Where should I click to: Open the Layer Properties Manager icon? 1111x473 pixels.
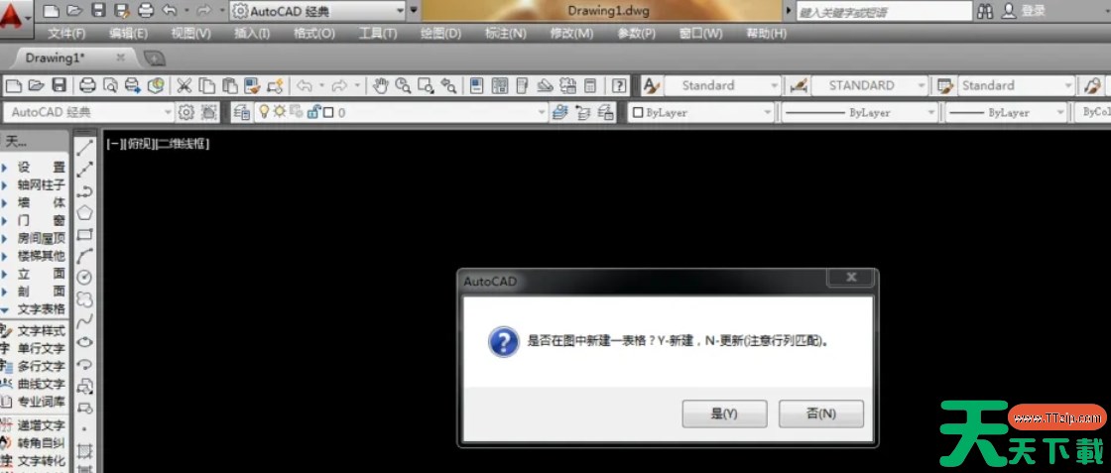point(242,112)
